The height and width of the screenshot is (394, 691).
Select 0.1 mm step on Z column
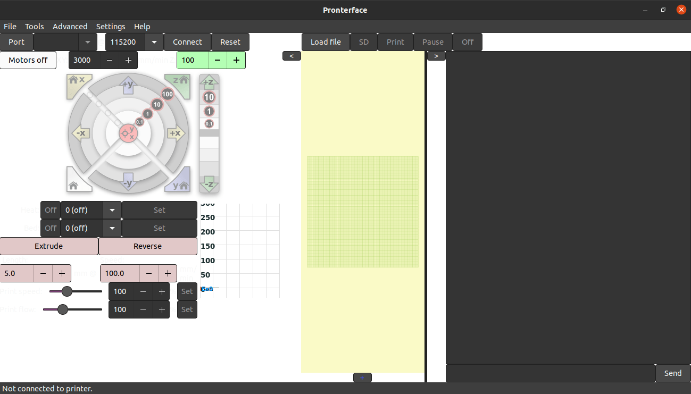coord(209,124)
